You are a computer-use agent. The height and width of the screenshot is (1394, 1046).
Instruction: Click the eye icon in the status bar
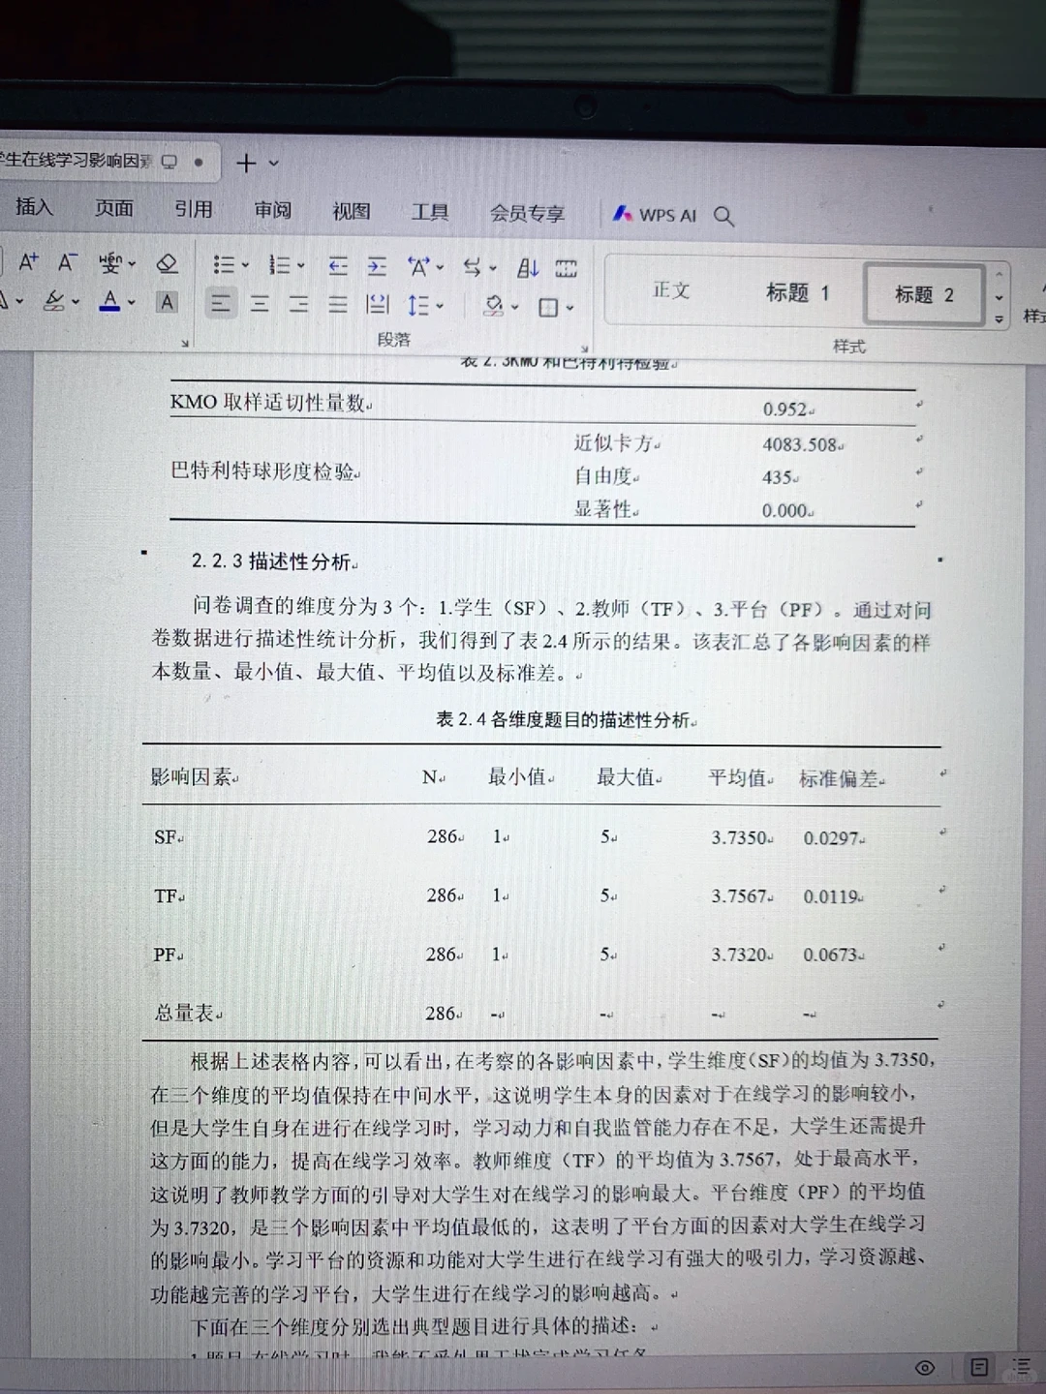(x=924, y=1369)
